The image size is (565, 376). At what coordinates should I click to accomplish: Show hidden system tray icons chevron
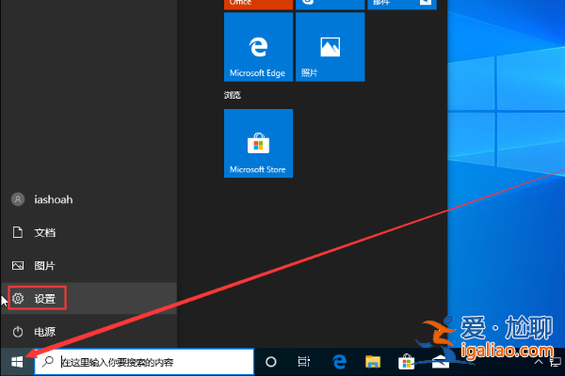(x=539, y=362)
